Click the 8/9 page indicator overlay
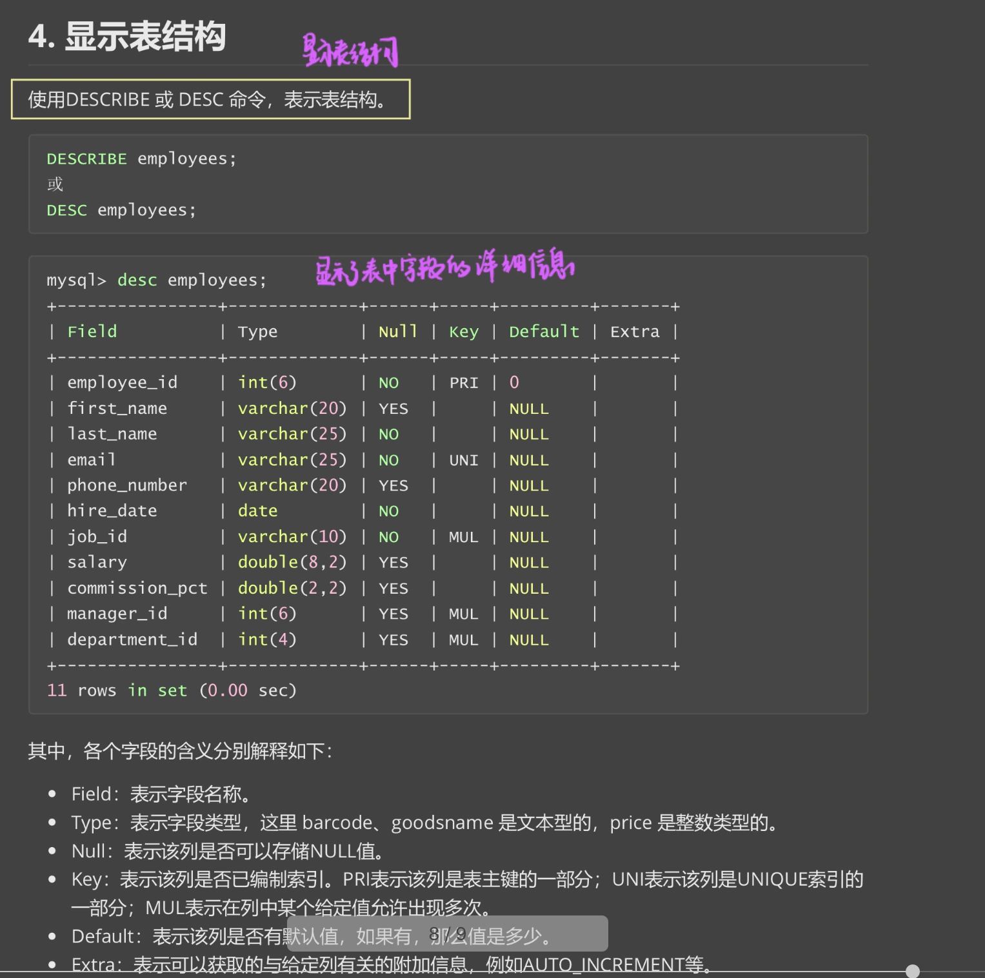The height and width of the screenshot is (978, 985). click(447, 934)
